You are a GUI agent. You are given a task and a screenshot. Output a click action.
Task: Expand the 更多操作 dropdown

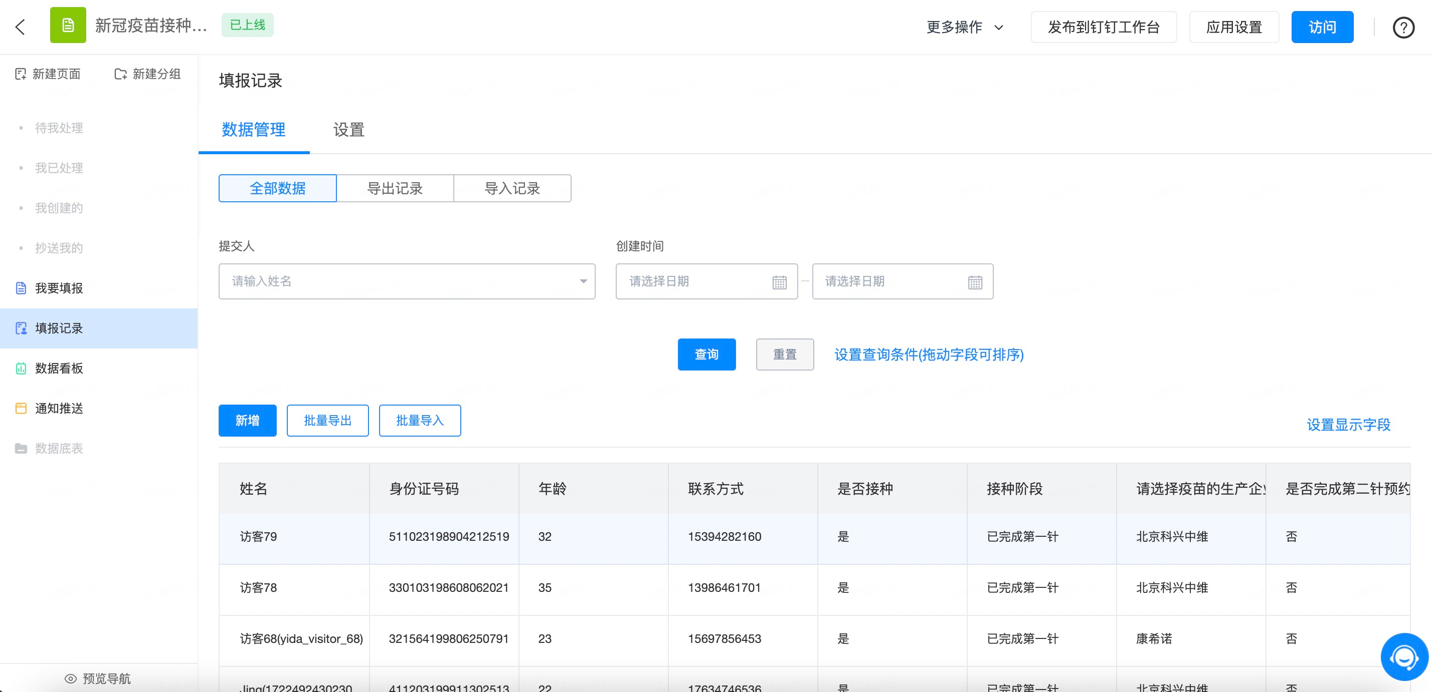pyautogui.click(x=965, y=27)
